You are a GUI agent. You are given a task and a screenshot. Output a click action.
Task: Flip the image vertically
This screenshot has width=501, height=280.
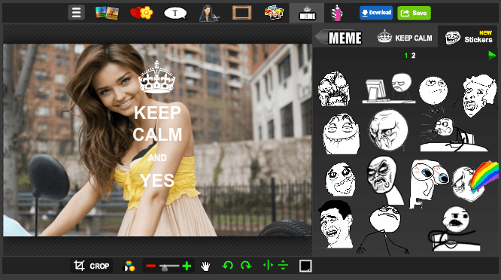pyautogui.click(x=283, y=265)
